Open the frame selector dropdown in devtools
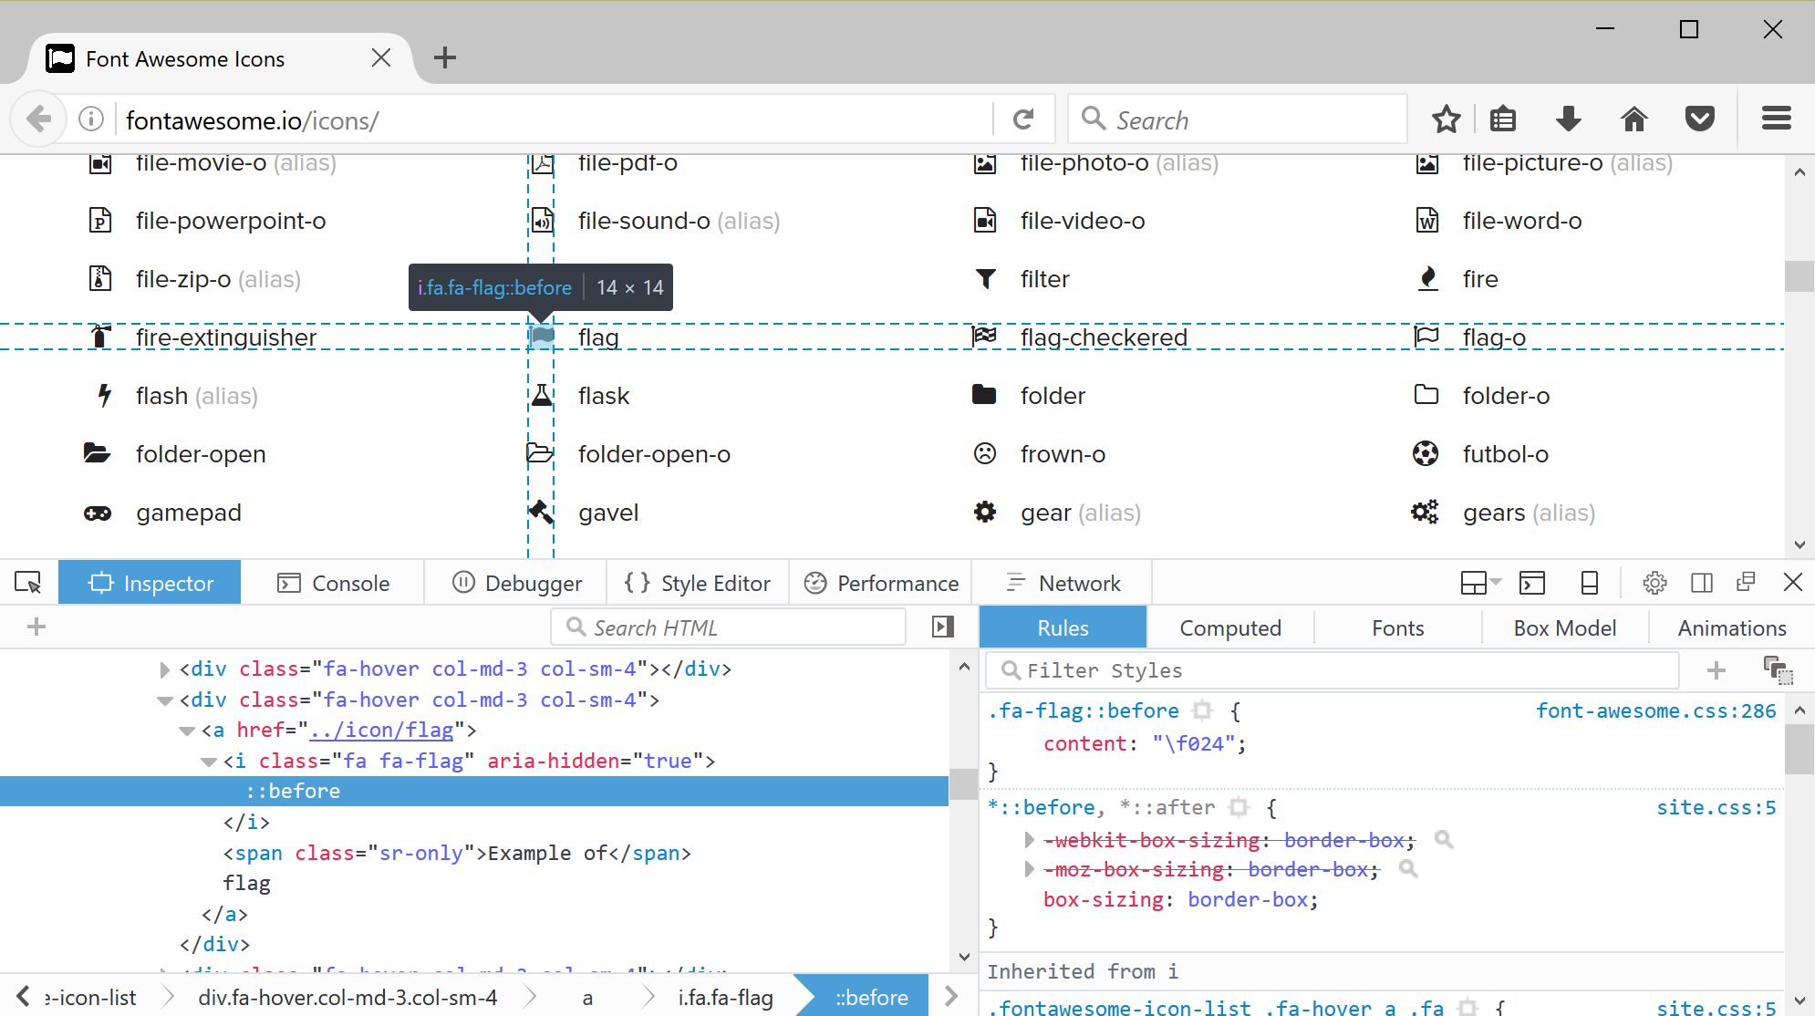 [1480, 583]
